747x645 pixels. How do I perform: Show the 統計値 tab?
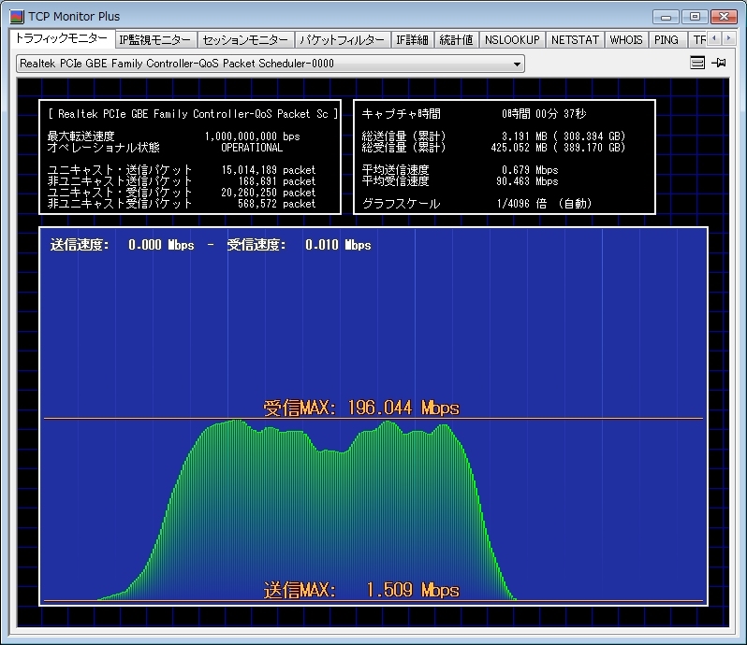coord(456,40)
